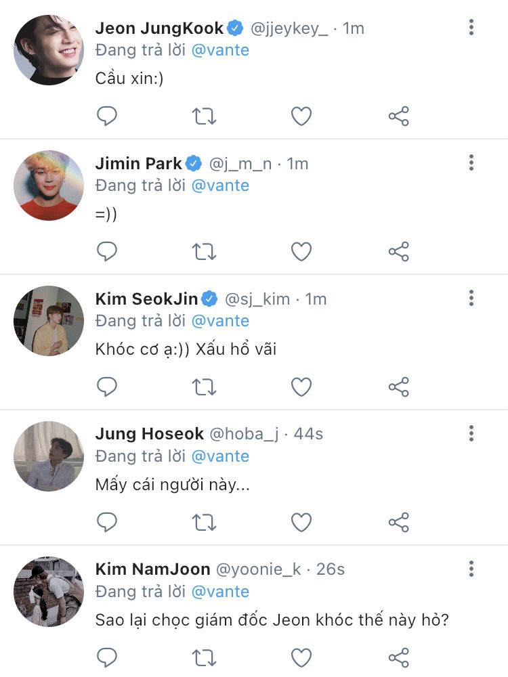Click Kim SeokJin's display name
508x677 pixels.
click(x=147, y=299)
